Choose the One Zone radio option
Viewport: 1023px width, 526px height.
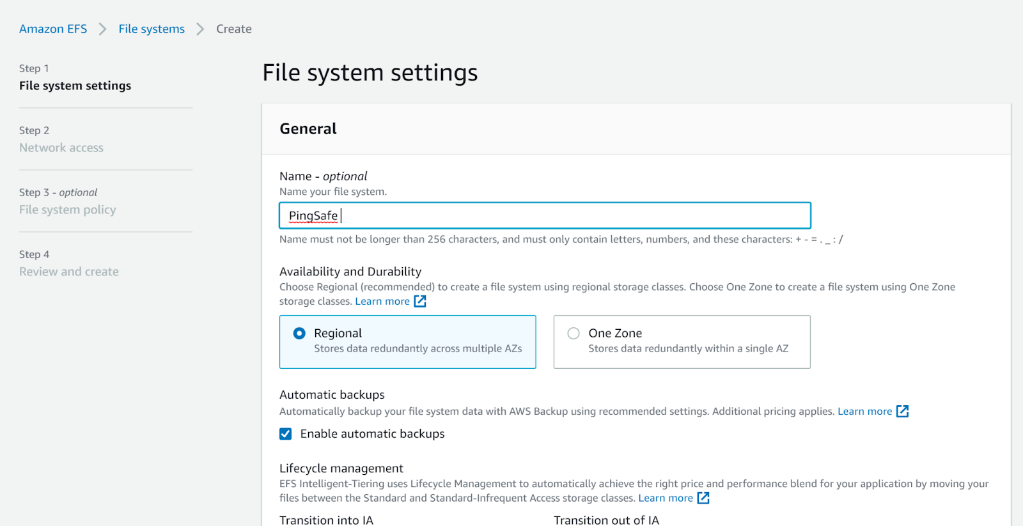tap(574, 333)
